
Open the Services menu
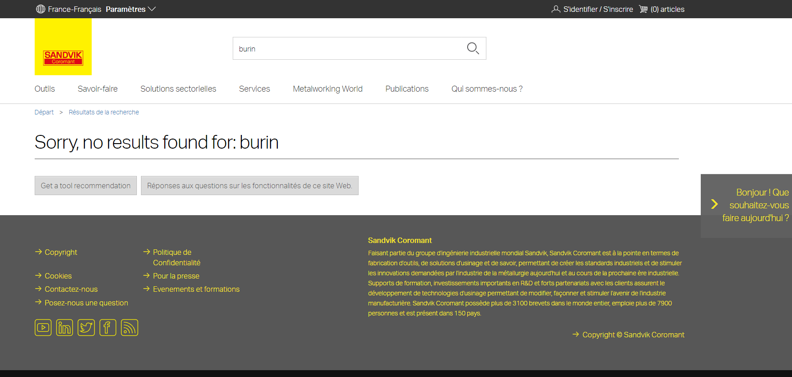tap(255, 89)
